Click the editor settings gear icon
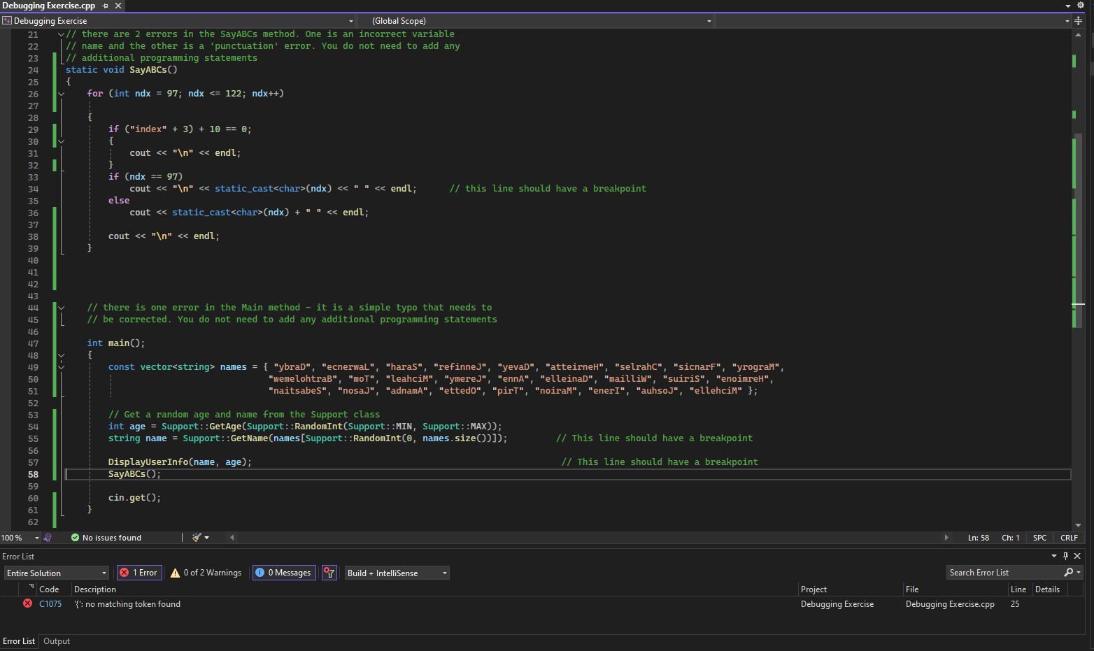Viewport: 1094px width, 651px height. pos(1080,6)
